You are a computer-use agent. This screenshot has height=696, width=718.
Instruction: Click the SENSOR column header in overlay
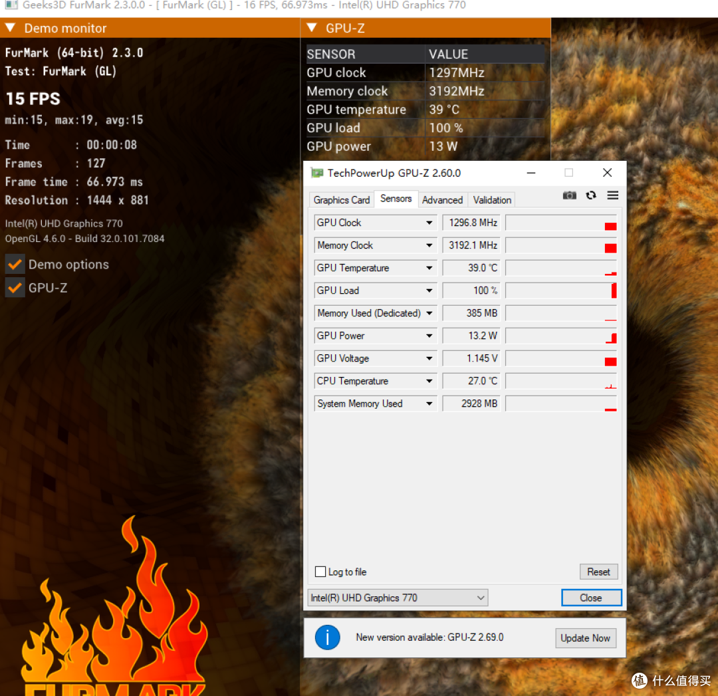click(365, 54)
